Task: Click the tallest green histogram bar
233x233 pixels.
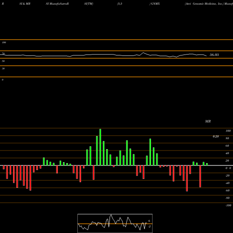Action: [x=100, y=147]
